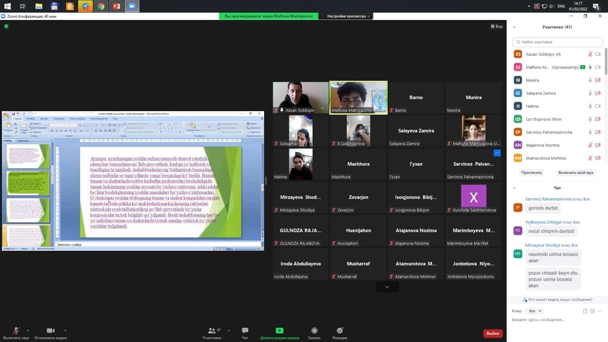608x342 pixels.
Task: Click the blue more button on Sarvinoz tile
Action: click(x=497, y=153)
